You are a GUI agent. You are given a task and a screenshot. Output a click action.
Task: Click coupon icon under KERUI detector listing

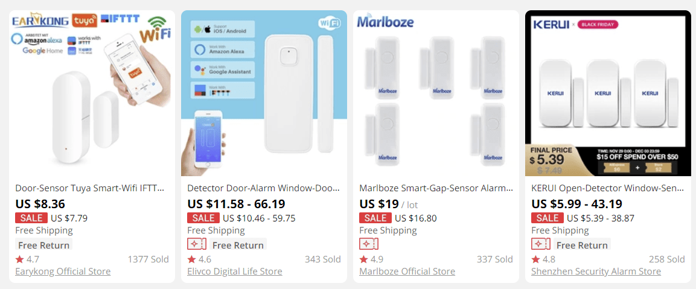pyautogui.click(x=541, y=244)
